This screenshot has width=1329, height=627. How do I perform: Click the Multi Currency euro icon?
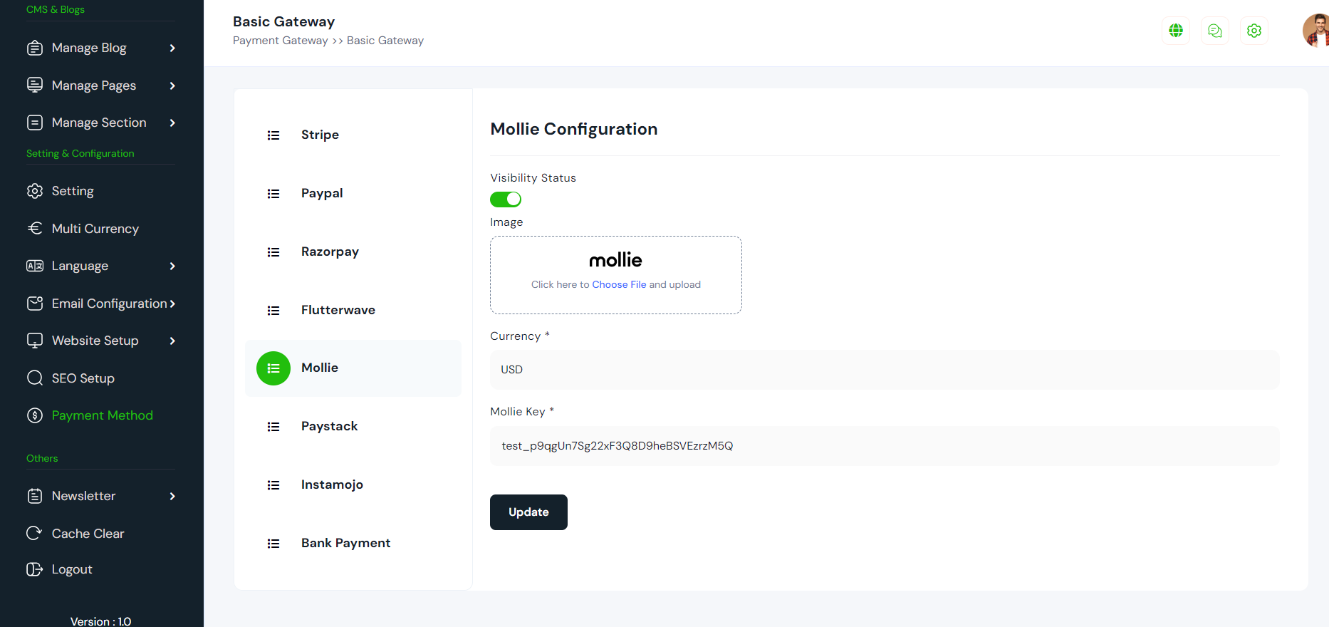click(x=34, y=228)
